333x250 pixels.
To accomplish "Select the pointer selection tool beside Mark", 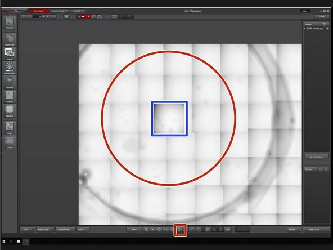I will (146, 229).
